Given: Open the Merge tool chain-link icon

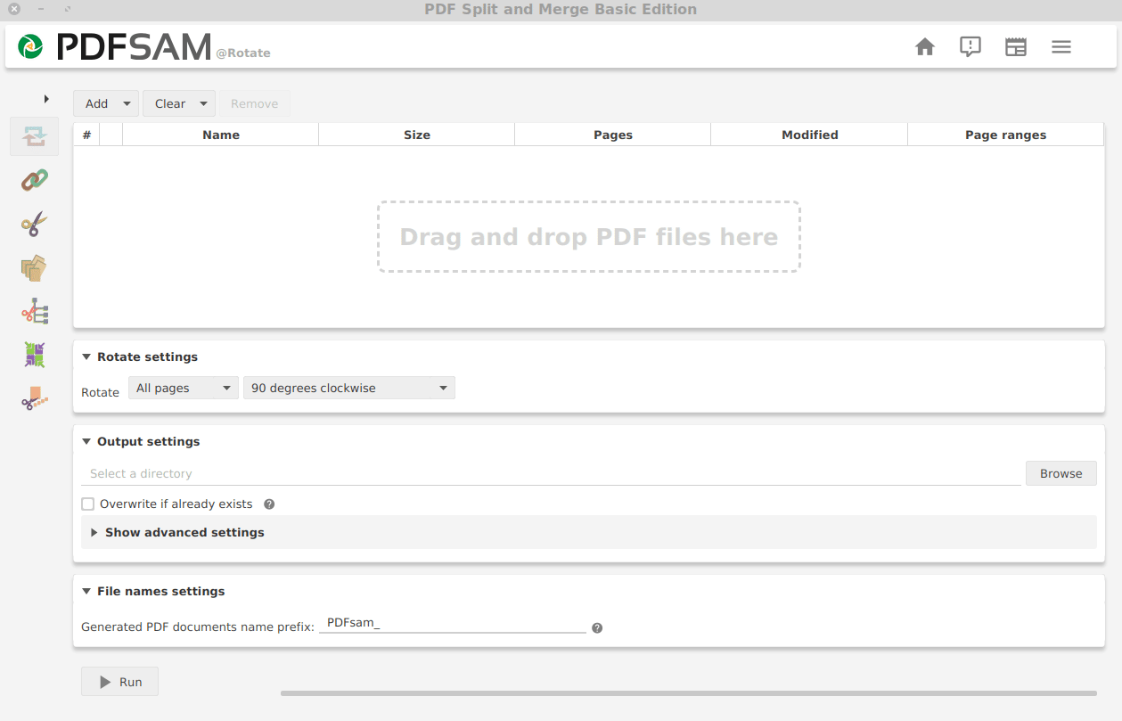Looking at the screenshot, I should [34, 180].
